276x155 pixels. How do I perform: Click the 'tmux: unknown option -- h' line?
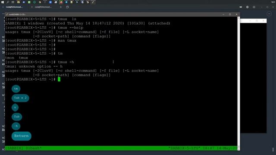click(x=34, y=66)
